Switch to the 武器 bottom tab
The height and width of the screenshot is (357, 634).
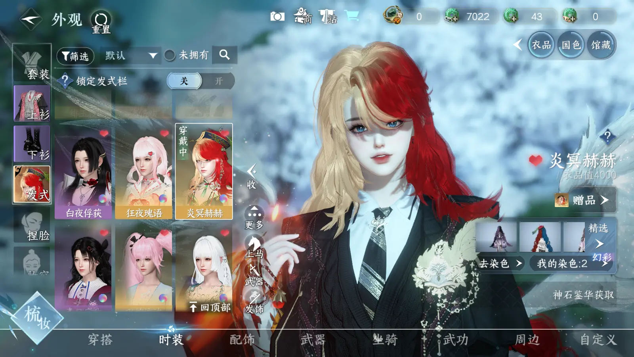click(x=313, y=340)
